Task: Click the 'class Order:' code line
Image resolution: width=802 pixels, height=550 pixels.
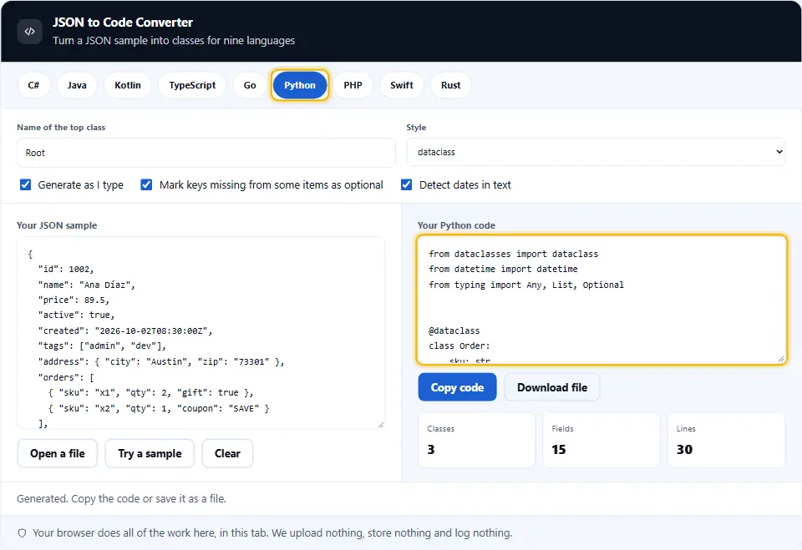Action: [459, 346]
